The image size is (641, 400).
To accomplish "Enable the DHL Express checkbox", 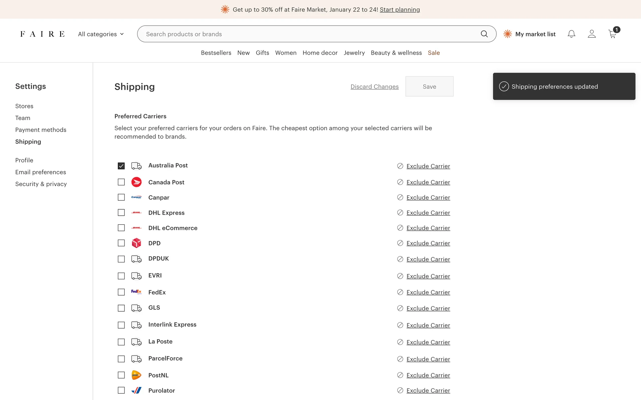I will click(121, 213).
